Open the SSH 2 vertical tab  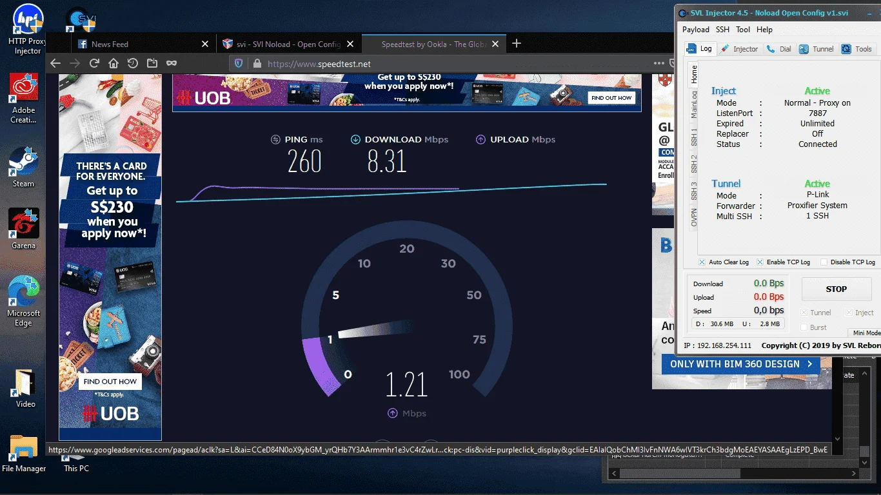pos(694,164)
